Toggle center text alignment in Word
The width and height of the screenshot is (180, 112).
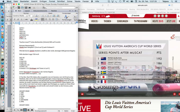46,19
